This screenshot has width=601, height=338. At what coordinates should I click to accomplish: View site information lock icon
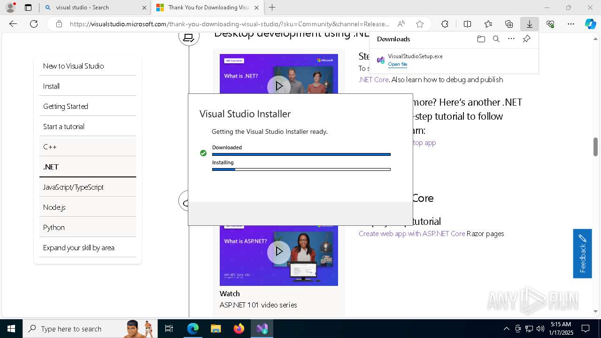coord(59,24)
